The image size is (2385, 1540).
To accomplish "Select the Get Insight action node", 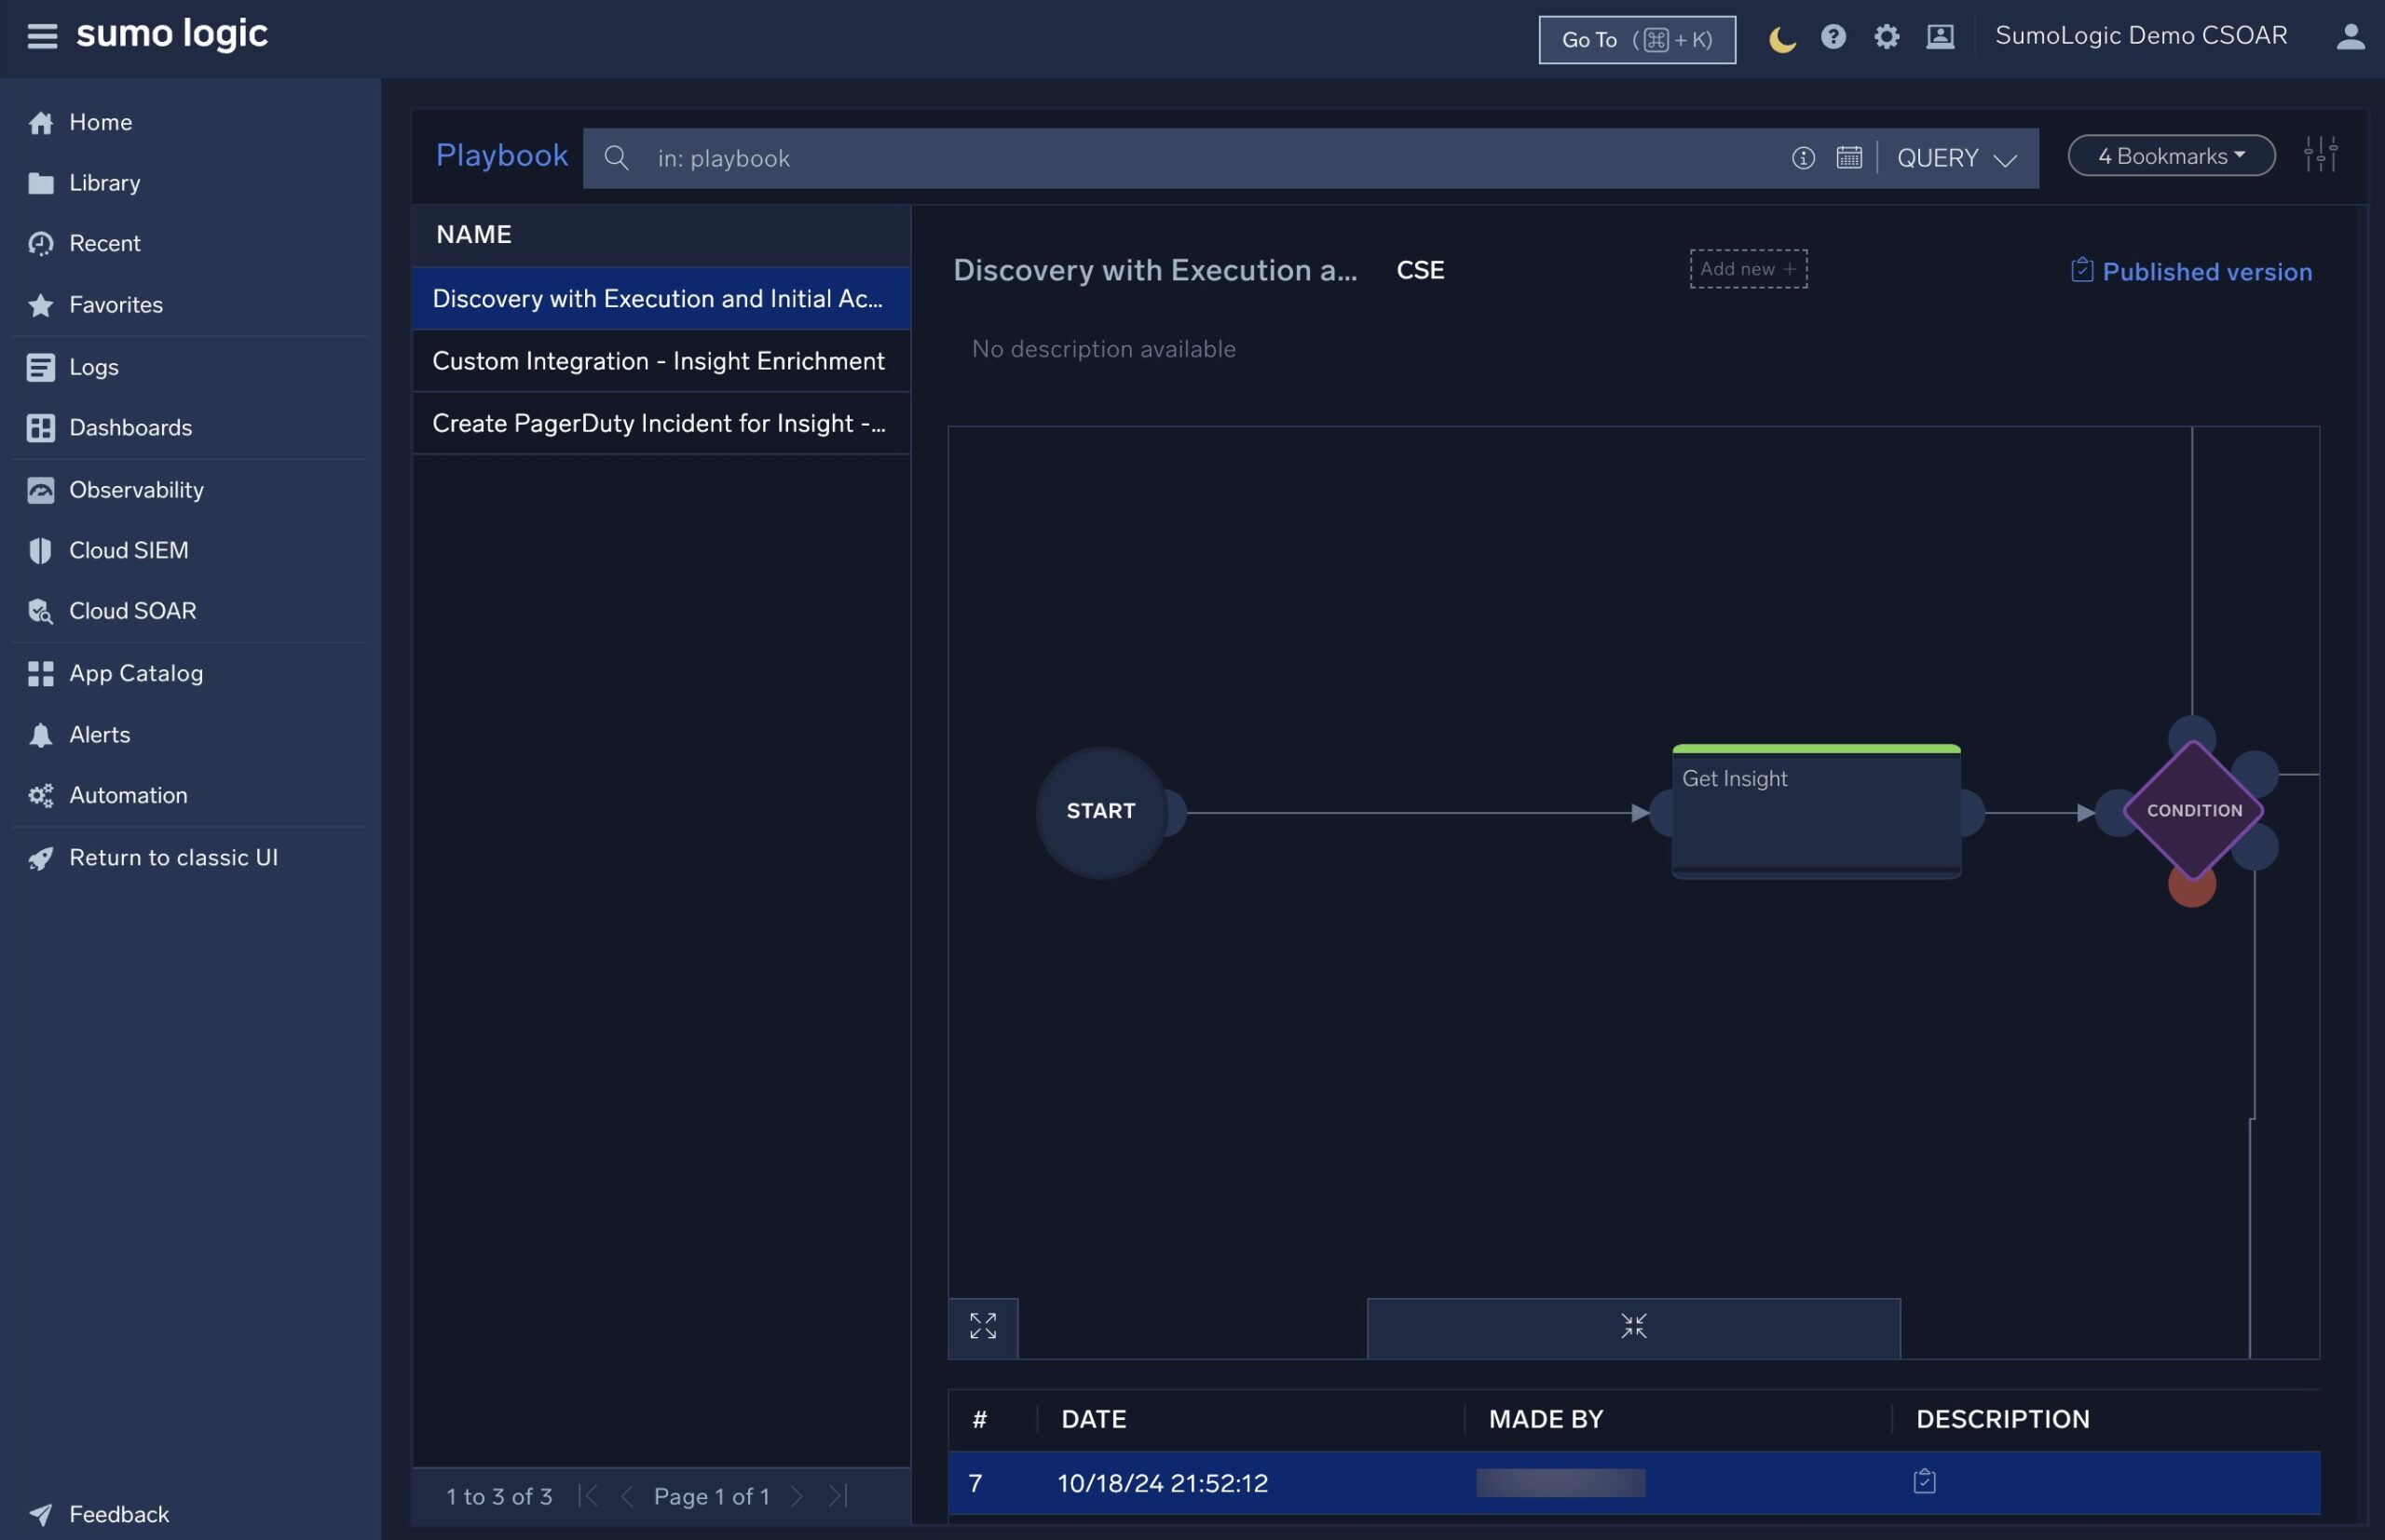I will point(1816,811).
